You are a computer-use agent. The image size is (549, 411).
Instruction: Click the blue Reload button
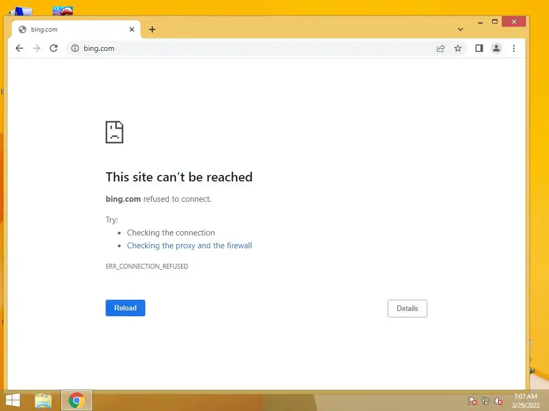click(x=125, y=308)
